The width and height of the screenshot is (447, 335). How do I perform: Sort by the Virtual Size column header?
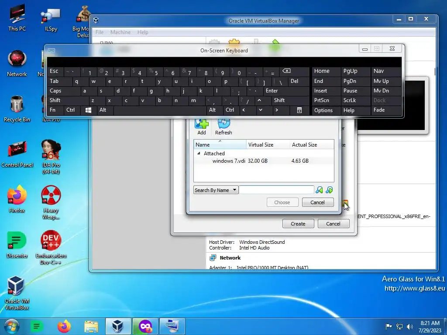[268, 145]
